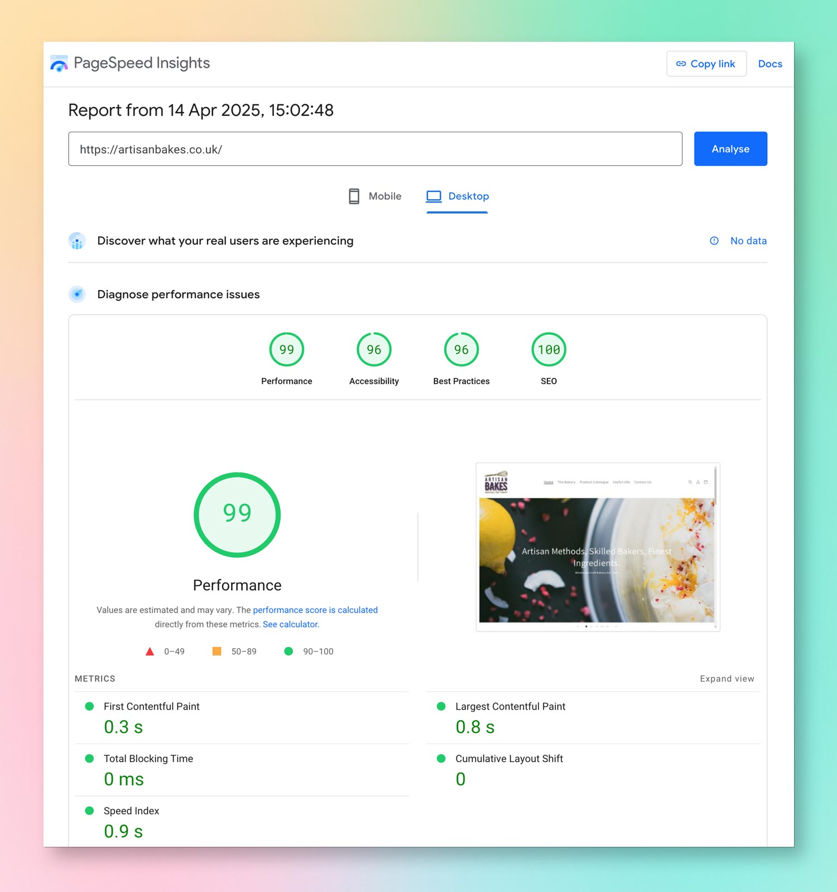
Task: Click the large 99 Performance gauge
Action: point(237,514)
